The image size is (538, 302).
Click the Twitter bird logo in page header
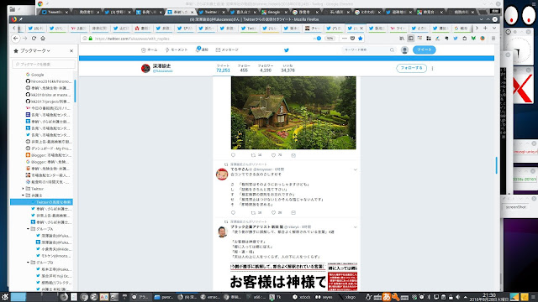287,50
